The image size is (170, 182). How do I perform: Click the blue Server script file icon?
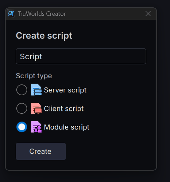(x=36, y=90)
